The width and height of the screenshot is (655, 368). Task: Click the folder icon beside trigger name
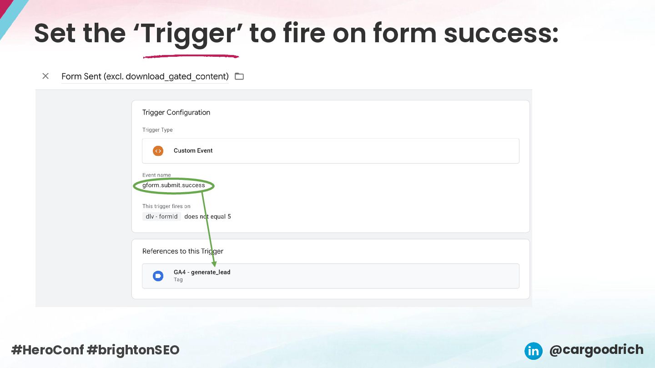click(239, 76)
